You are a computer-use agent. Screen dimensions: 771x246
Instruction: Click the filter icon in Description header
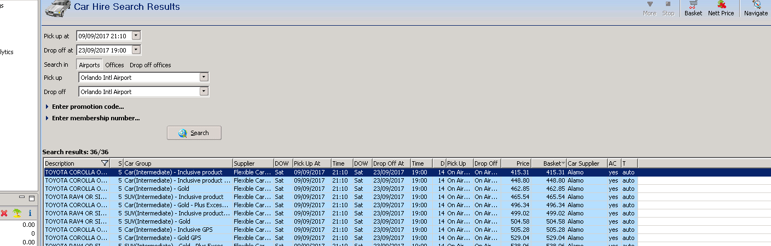(x=105, y=163)
